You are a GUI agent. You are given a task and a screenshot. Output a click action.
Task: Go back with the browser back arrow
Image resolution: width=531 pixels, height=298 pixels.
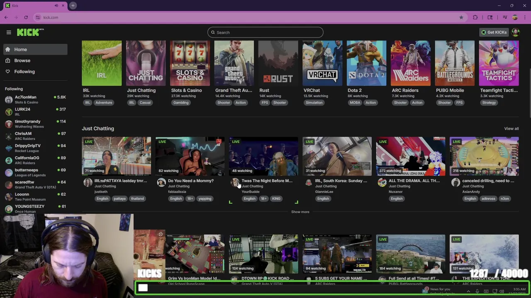coord(6,17)
